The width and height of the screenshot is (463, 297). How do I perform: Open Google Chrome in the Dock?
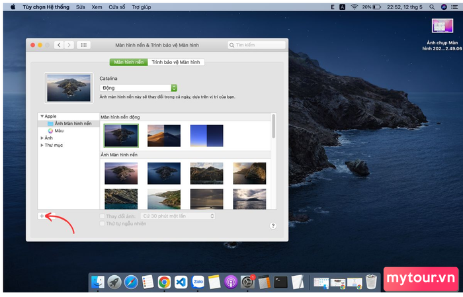pos(164,282)
